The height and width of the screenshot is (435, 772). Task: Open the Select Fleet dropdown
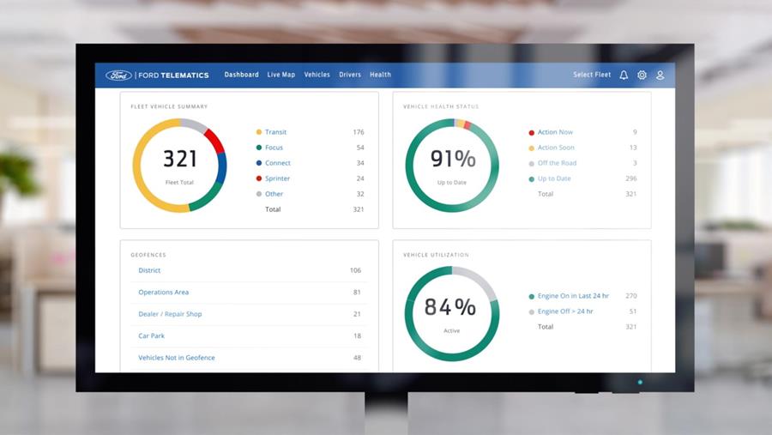(x=592, y=76)
